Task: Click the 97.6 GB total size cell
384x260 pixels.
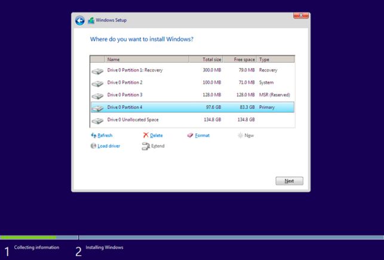Action: pyautogui.click(x=214, y=107)
